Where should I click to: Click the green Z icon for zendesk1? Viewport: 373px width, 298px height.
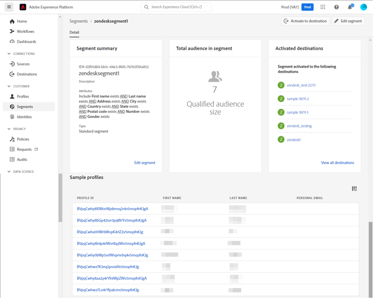pyautogui.click(x=281, y=139)
